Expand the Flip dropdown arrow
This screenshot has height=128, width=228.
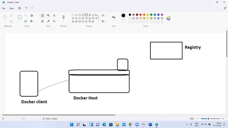coord(35,21)
